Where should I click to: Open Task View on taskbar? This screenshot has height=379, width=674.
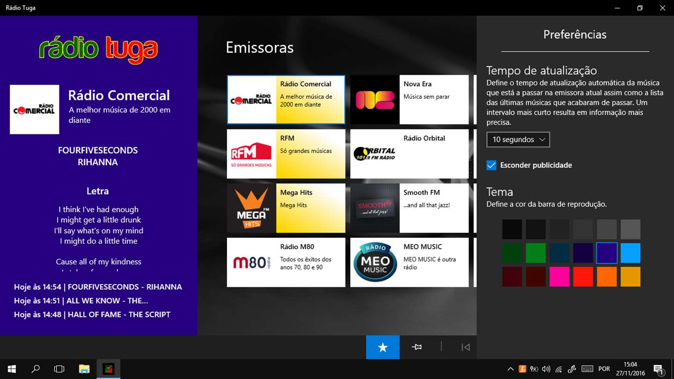click(x=59, y=369)
